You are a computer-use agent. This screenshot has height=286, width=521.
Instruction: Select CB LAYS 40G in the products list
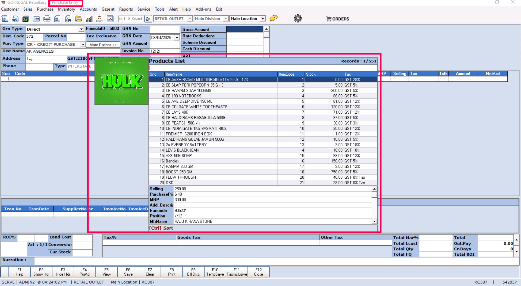point(177,112)
